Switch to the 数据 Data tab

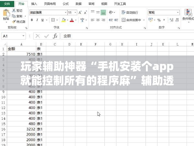coord(79,4)
